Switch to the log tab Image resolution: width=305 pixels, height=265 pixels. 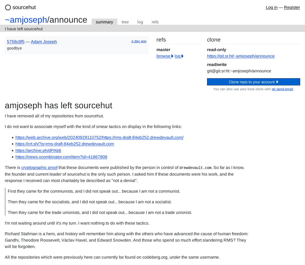pyautogui.click(x=140, y=22)
